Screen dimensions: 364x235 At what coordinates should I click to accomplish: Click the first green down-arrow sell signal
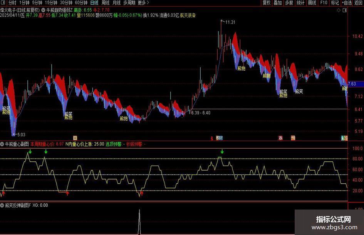[30, 152]
